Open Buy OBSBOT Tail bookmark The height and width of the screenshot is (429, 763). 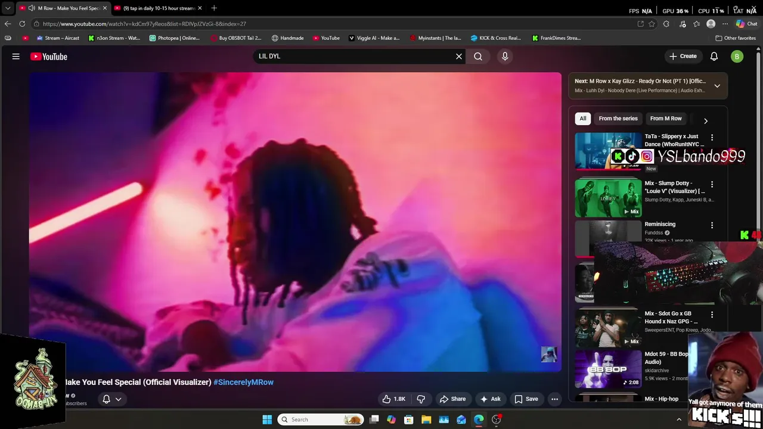(236, 38)
